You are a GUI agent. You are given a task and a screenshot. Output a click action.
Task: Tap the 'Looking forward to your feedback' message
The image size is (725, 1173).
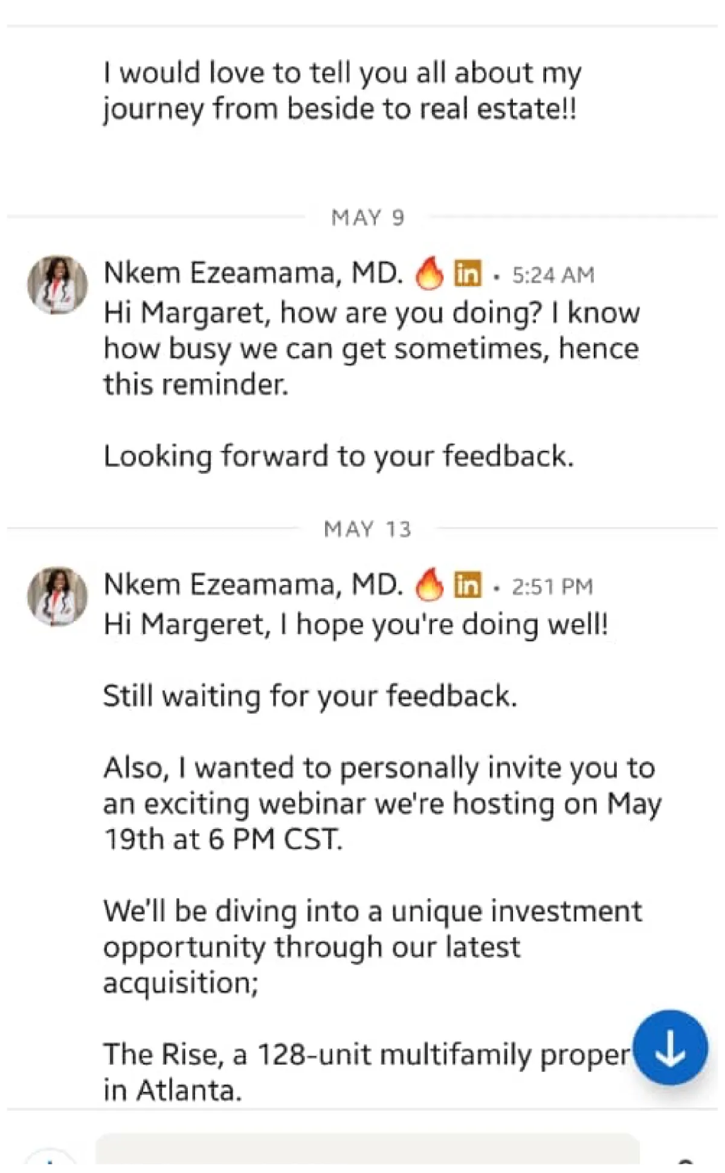(338, 456)
